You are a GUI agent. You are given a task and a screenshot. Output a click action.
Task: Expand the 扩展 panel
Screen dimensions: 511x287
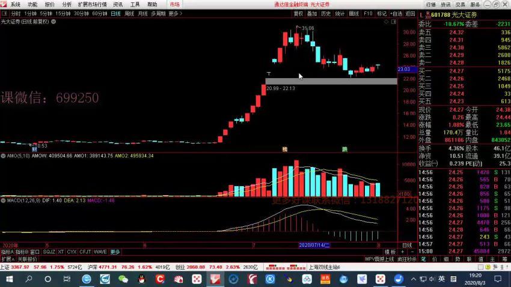click(8, 259)
